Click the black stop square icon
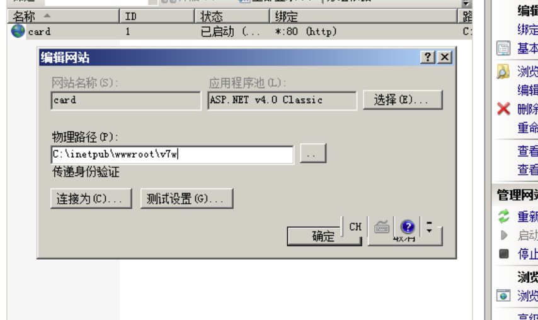This screenshot has height=320, width=538. pos(504,253)
